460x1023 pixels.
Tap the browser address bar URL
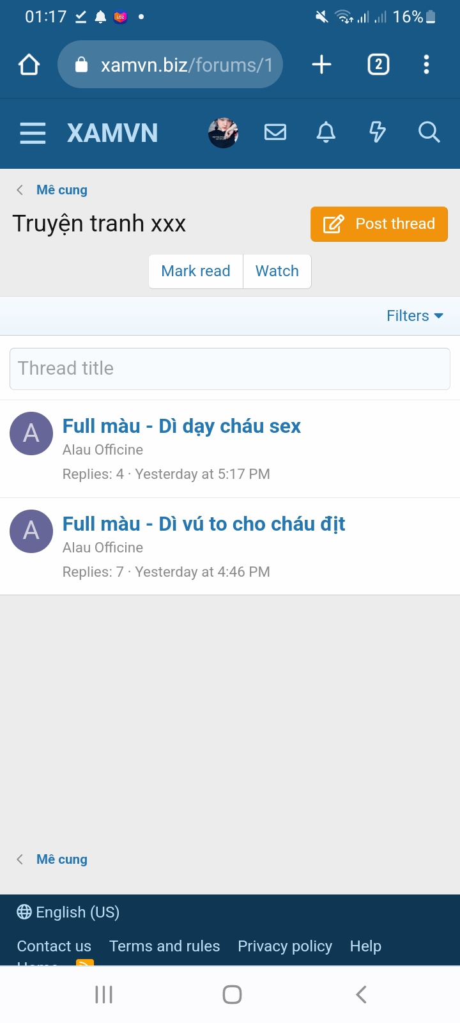185,65
